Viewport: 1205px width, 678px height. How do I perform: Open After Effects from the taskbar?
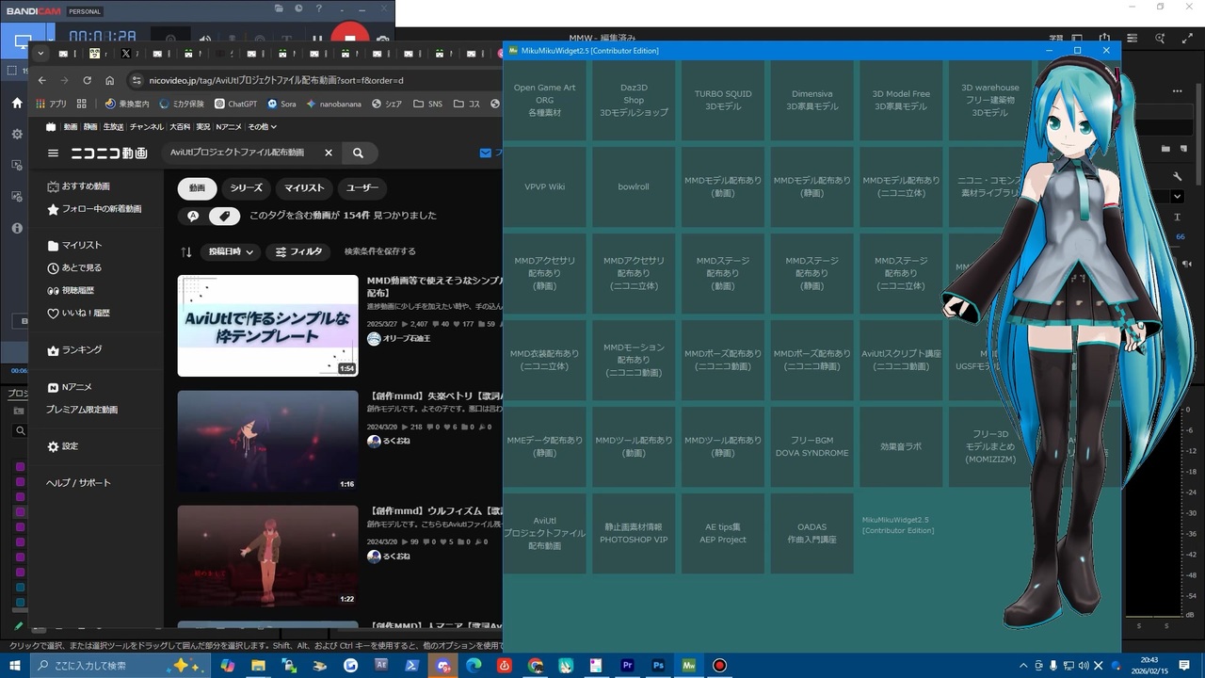coord(381,666)
